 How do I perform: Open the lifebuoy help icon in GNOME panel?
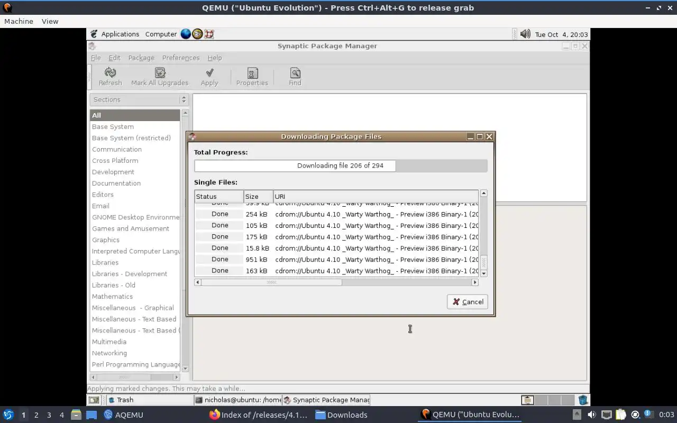(209, 34)
